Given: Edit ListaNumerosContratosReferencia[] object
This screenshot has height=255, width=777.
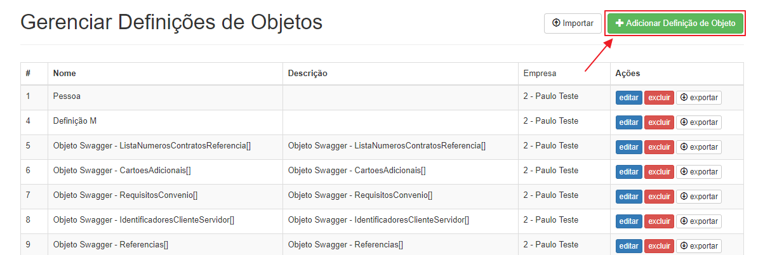Looking at the screenshot, I should (629, 147).
